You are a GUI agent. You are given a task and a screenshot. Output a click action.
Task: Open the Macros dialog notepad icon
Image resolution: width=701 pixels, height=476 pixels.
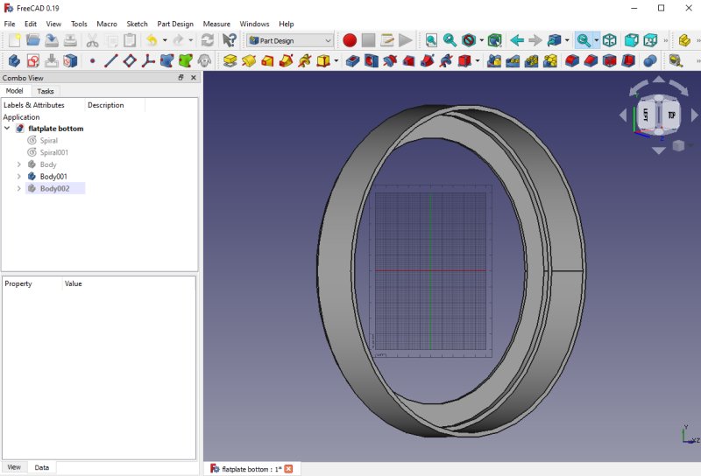[x=387, y=40]
